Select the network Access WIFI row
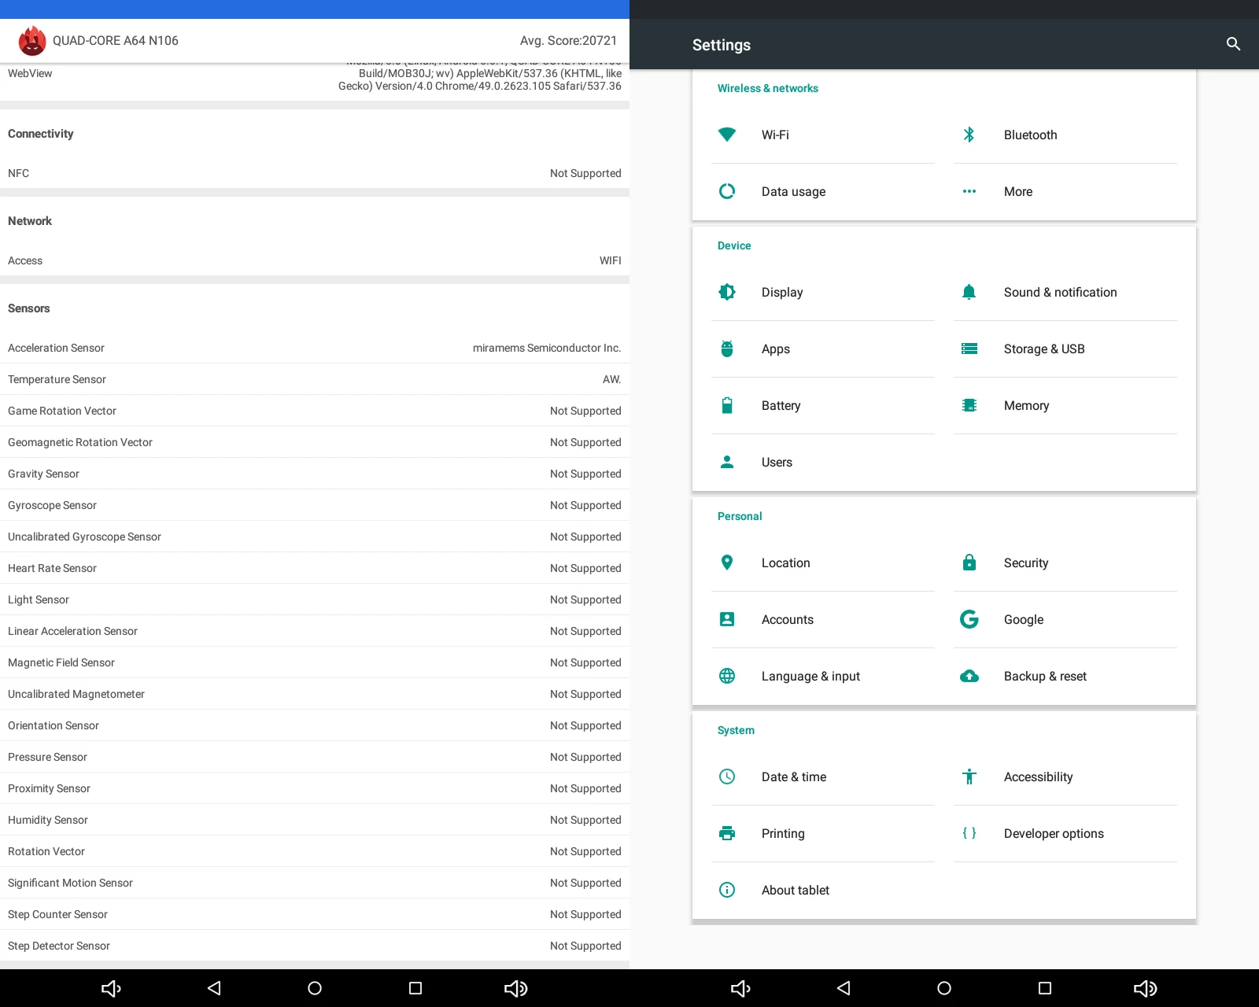The width and height of the screenshot is (1259, 1007). point(315,260)
